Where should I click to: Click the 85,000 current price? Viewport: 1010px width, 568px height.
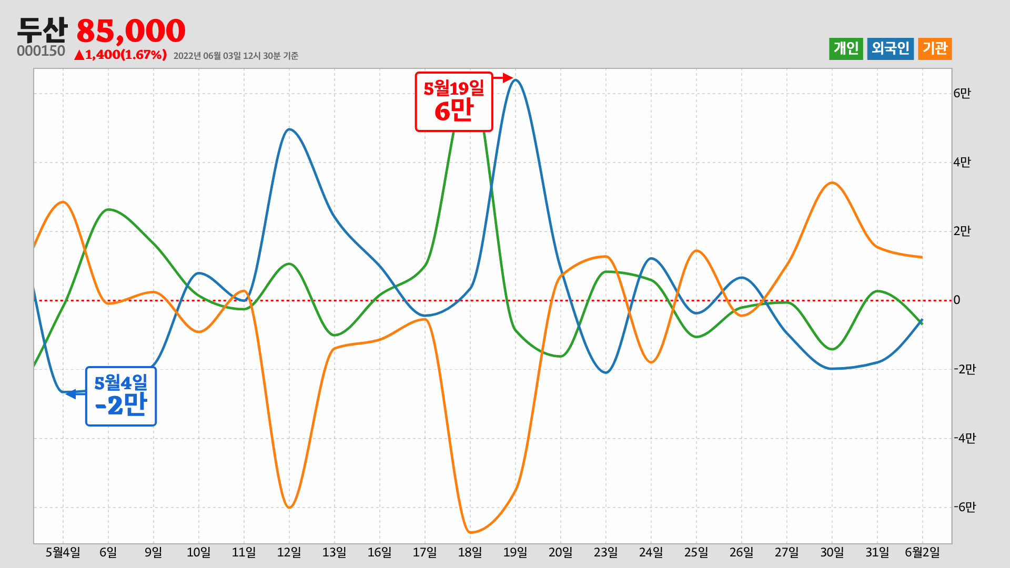coord(131,31)
